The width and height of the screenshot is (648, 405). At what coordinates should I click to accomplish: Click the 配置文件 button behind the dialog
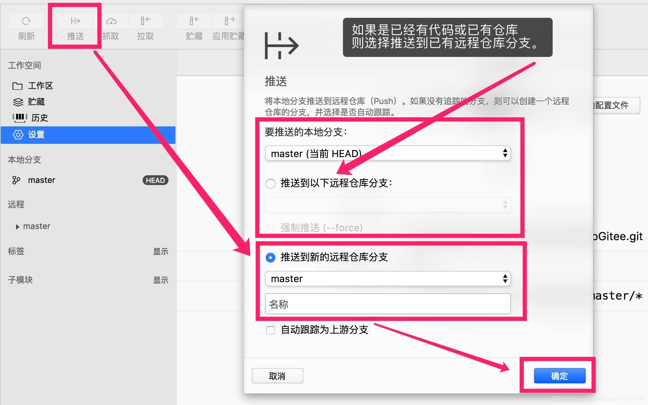click(x=617, y=105)
